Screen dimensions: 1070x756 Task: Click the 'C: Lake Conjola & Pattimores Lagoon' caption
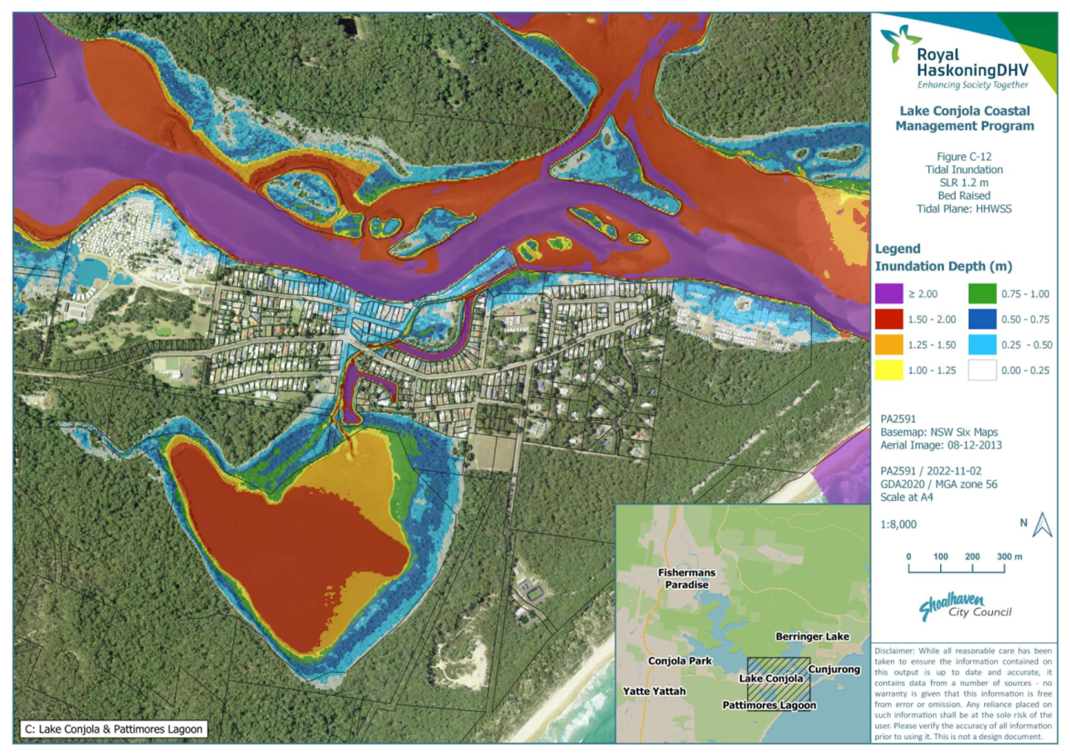(114, 730)
